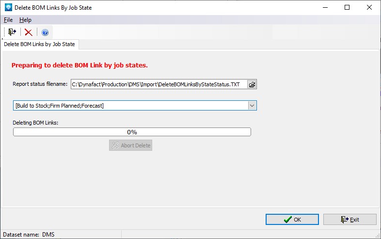This screenshot has width=381, height=239.
Task: Open the Help menu
Action: [x=25, y=20]
